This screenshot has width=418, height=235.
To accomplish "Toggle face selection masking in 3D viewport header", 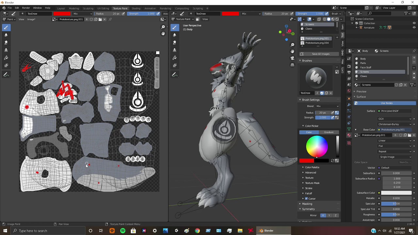I will point(197,19).
